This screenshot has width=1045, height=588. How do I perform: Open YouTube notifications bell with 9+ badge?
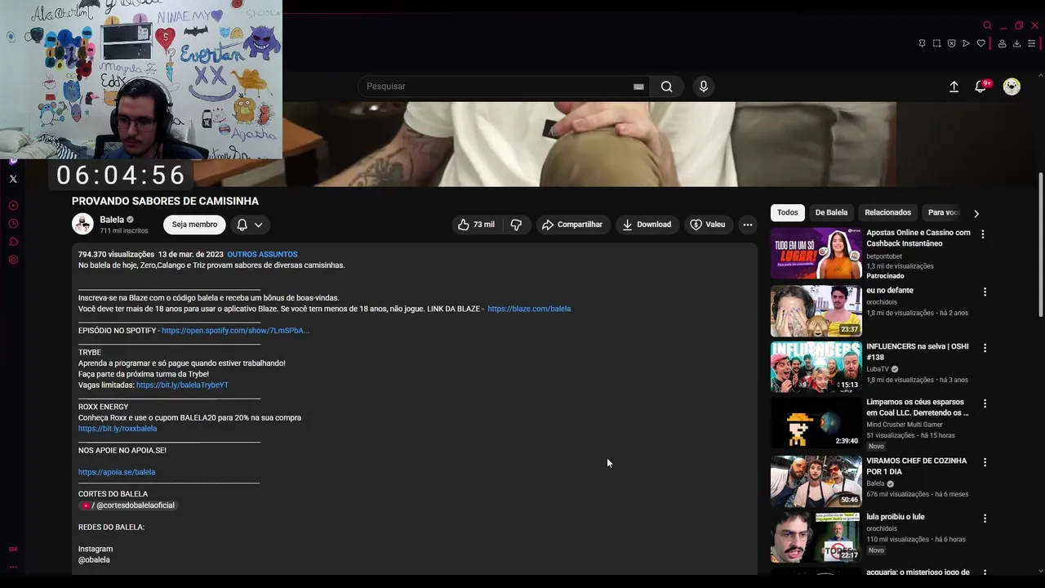tap(981, 87)
